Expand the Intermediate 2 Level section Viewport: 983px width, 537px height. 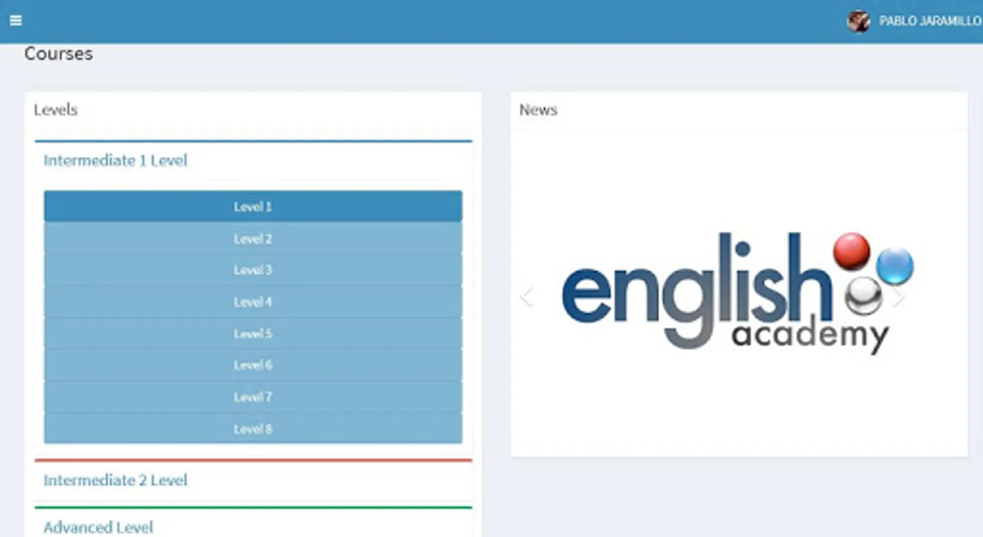pyautogui.click(x=115, y=480)
